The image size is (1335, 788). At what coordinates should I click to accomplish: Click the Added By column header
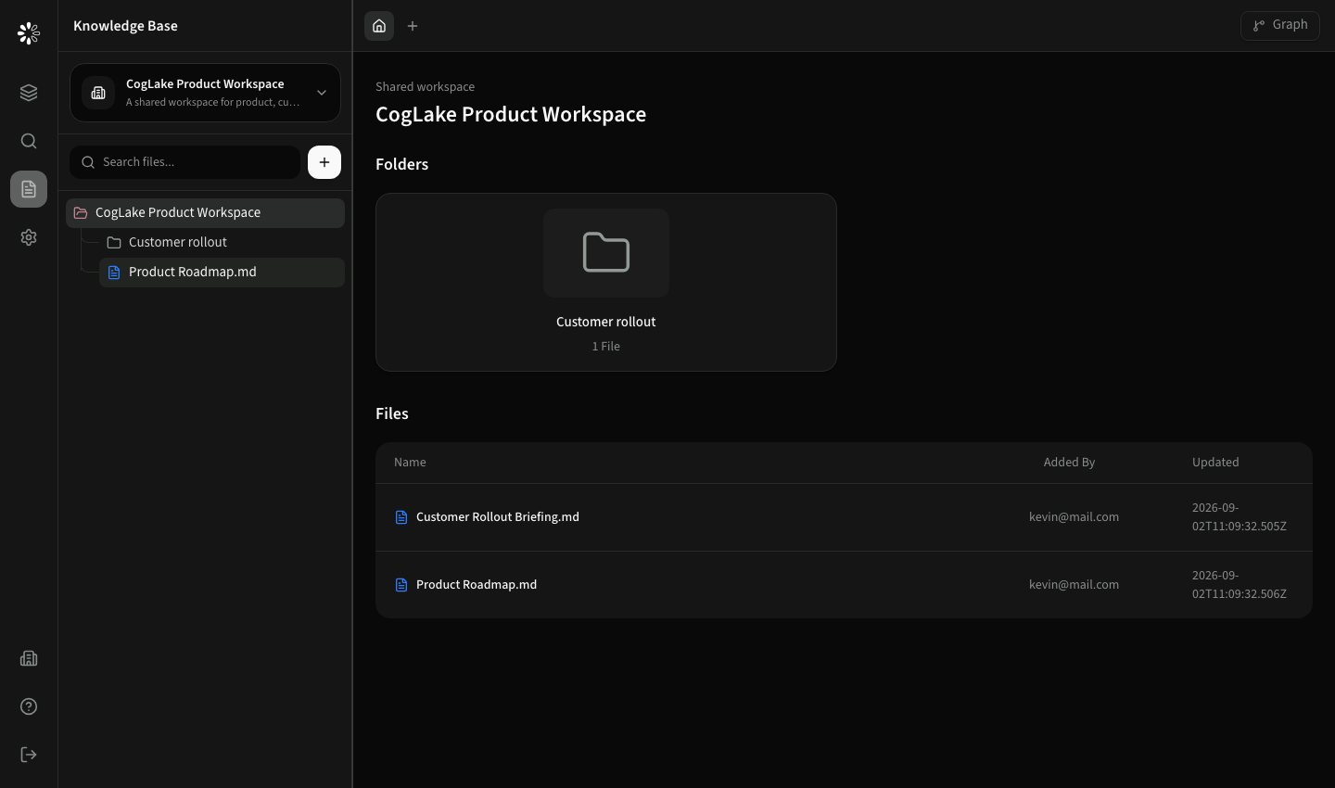click(1069, 462)
